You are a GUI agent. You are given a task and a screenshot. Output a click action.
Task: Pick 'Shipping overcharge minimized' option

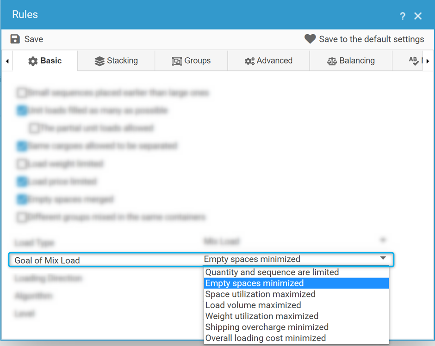(x=296, y=327)
